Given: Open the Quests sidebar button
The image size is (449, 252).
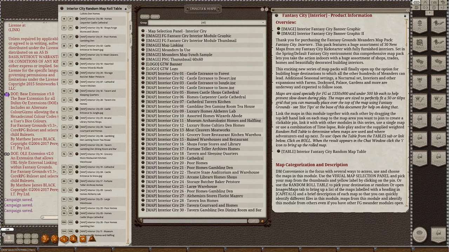Looking at the screenshot, I should tap(438, 64).
